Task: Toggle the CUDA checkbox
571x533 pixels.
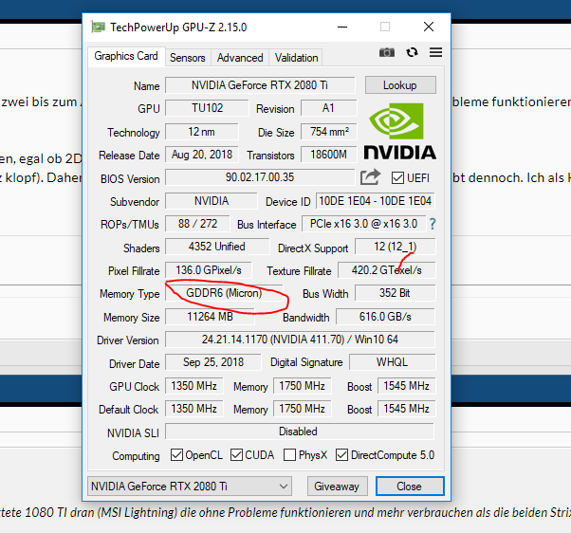Action: coord(236,454)
